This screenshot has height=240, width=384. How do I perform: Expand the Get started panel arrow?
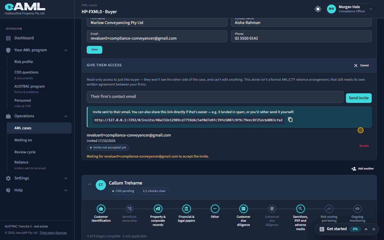click(x=366, y=229)
